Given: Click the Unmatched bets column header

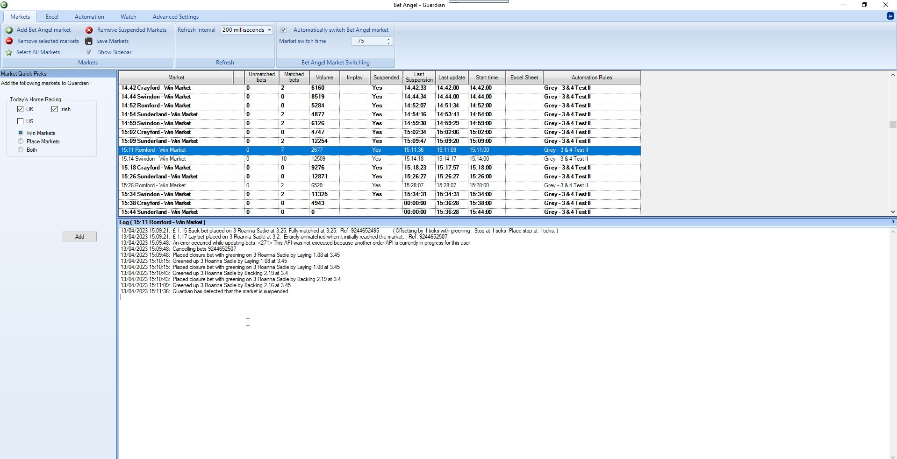Looking at the screenshot, I should (x=261, y=78).
